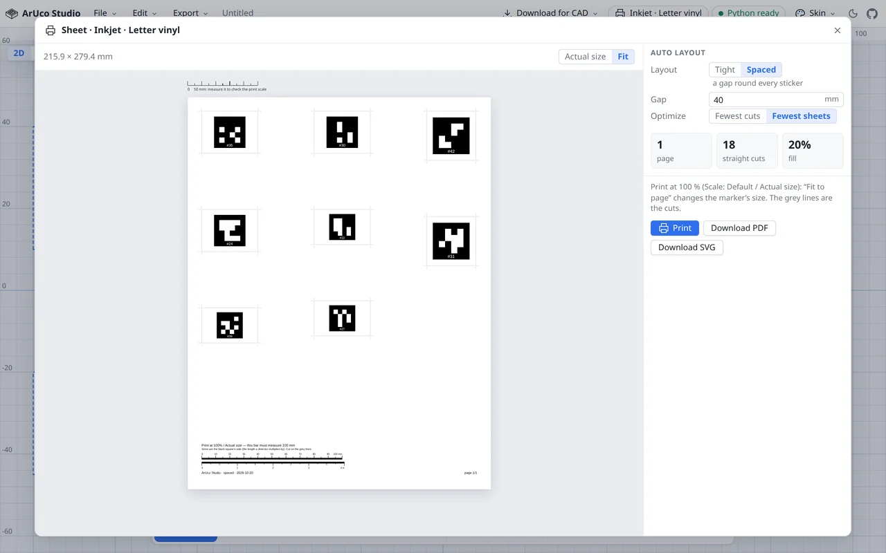886x553 pixels.
Task: Click the Gap value input field
Action: [776, 100]
